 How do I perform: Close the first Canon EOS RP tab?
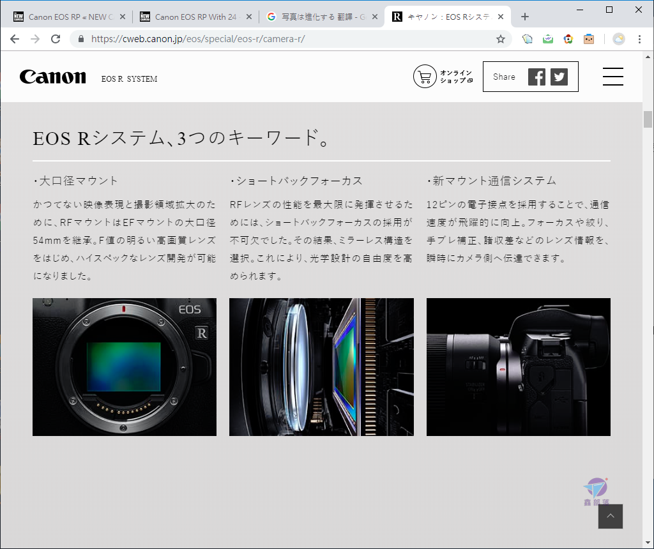point(123,17)
